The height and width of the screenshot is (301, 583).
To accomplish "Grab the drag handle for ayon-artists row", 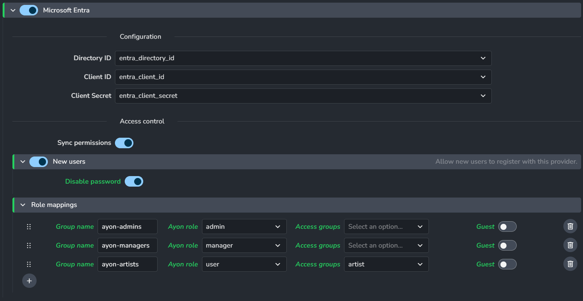I will [x=29, y=264].
